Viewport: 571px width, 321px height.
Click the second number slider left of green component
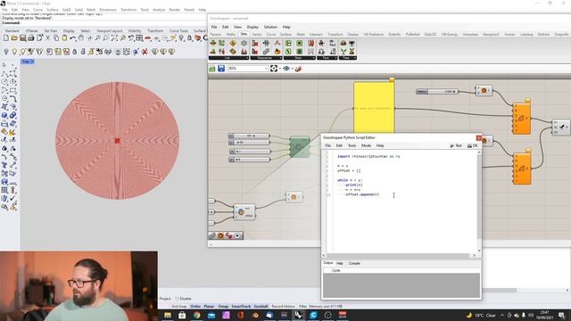pos(250,143)
